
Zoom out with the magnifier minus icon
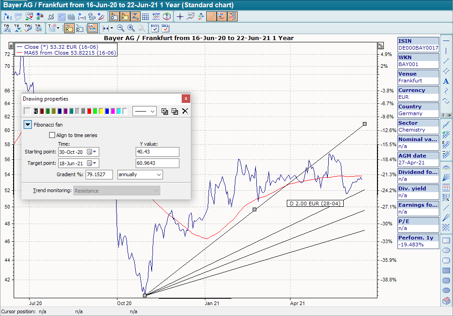[121, 28]
